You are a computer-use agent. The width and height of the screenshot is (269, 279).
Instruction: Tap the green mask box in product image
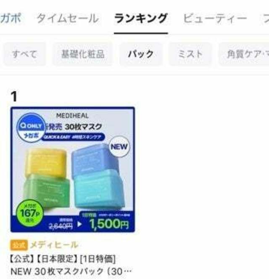pyautogui.click(x=46, y=191)
